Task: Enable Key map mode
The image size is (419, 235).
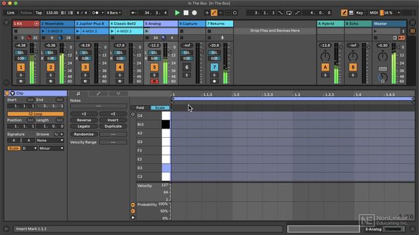Action: tap(359, 13)
